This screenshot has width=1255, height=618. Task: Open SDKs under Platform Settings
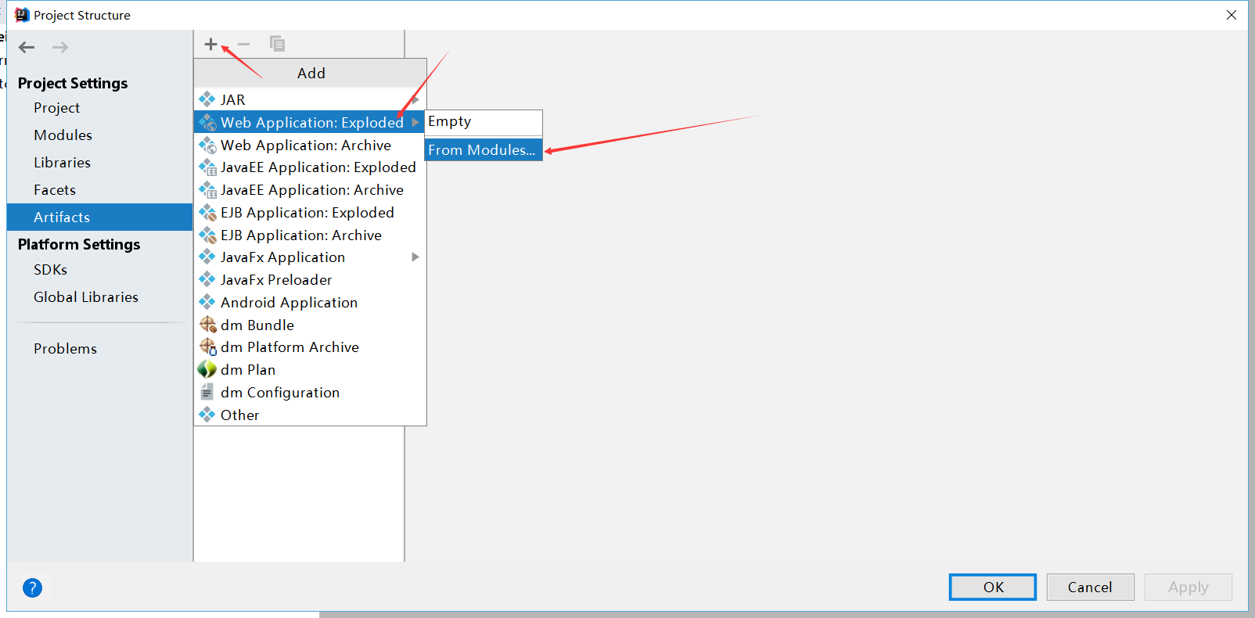click(99, 270)
